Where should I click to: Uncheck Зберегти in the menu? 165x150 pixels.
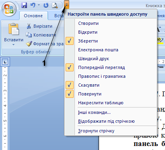click(x=111, y=41)
